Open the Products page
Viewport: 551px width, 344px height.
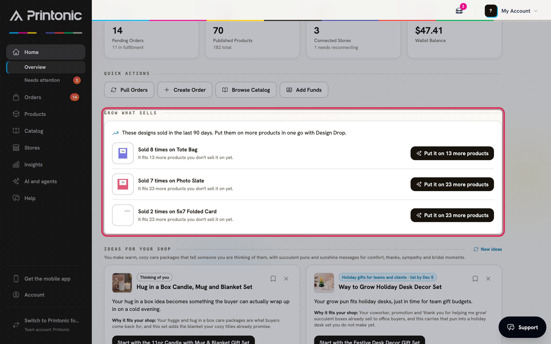(x=46, y=114)
